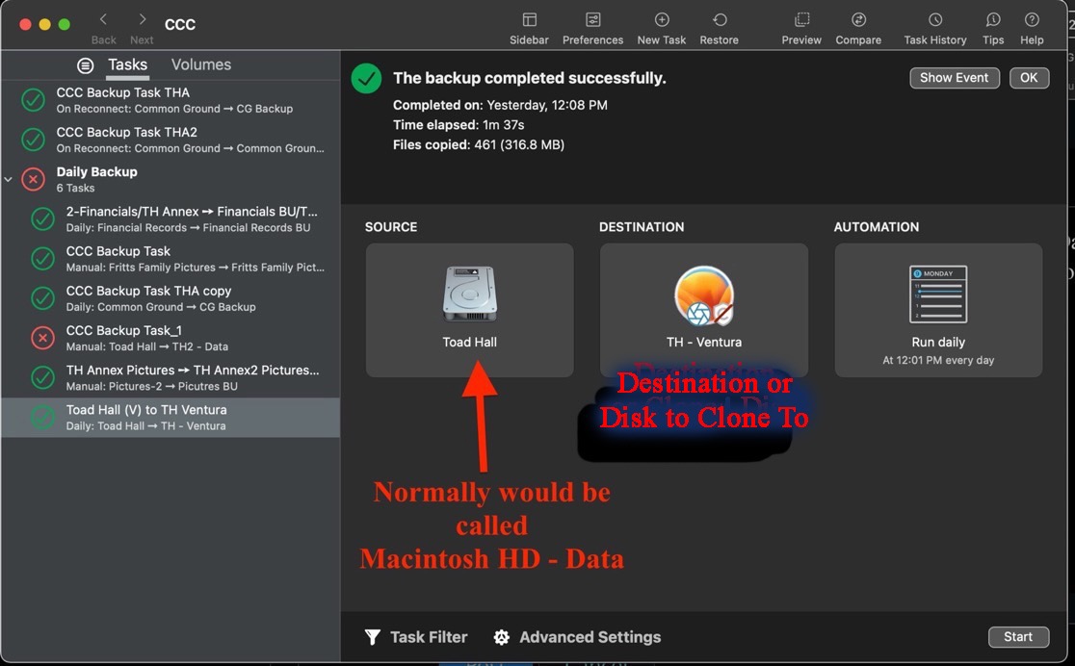Click the DESTINATION section header
Screen dimensions: 1075x666
[642, 227]
